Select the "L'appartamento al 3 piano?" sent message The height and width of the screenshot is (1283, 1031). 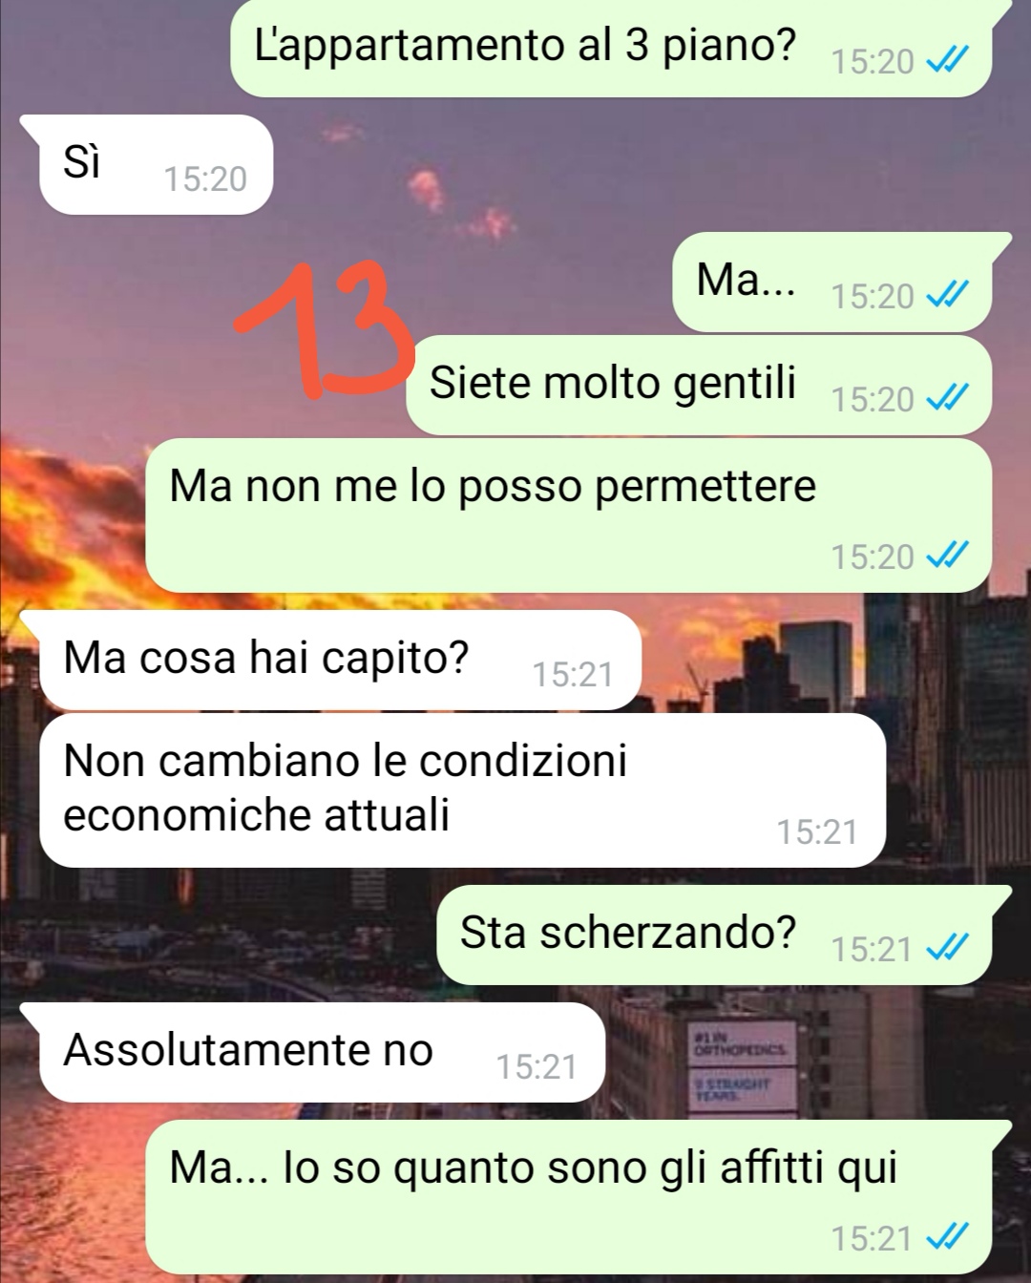611,48
